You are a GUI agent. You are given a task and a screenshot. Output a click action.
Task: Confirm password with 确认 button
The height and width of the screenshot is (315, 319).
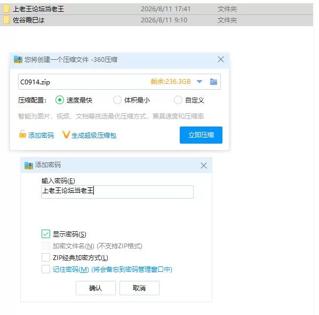(95, 288)
